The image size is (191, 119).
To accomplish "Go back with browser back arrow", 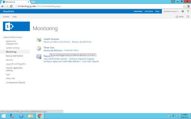I will [x=3, y=6].
